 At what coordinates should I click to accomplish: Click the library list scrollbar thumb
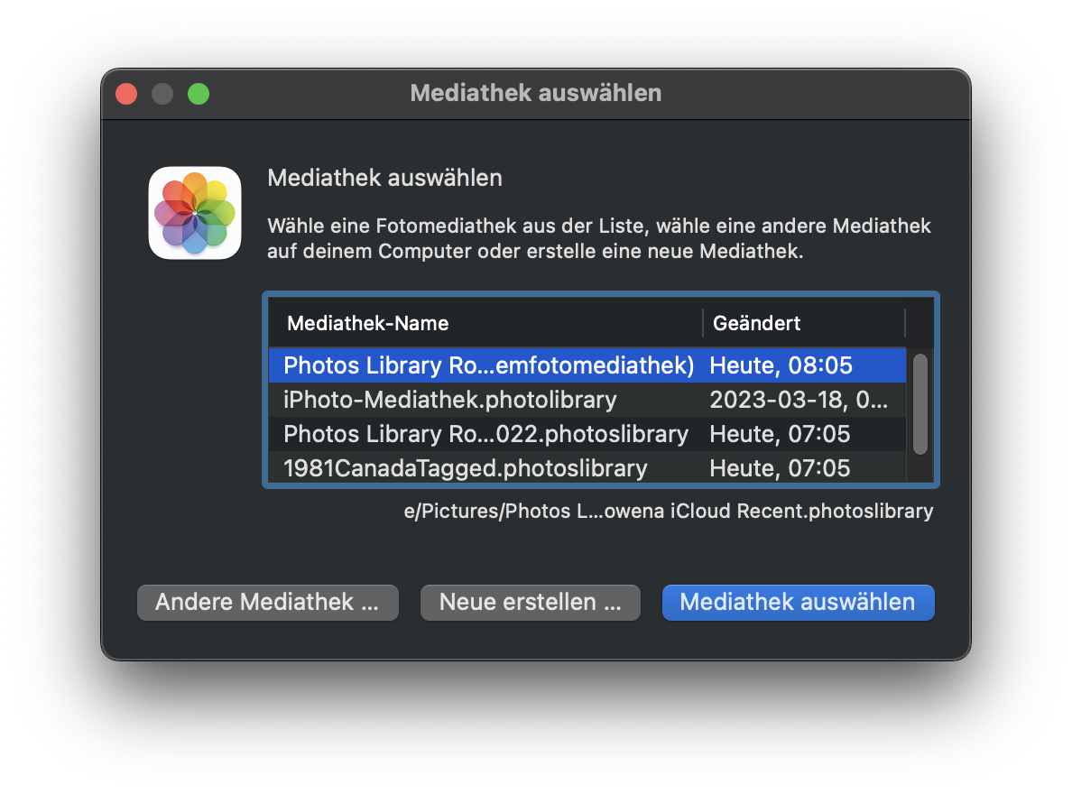(920, 403)
